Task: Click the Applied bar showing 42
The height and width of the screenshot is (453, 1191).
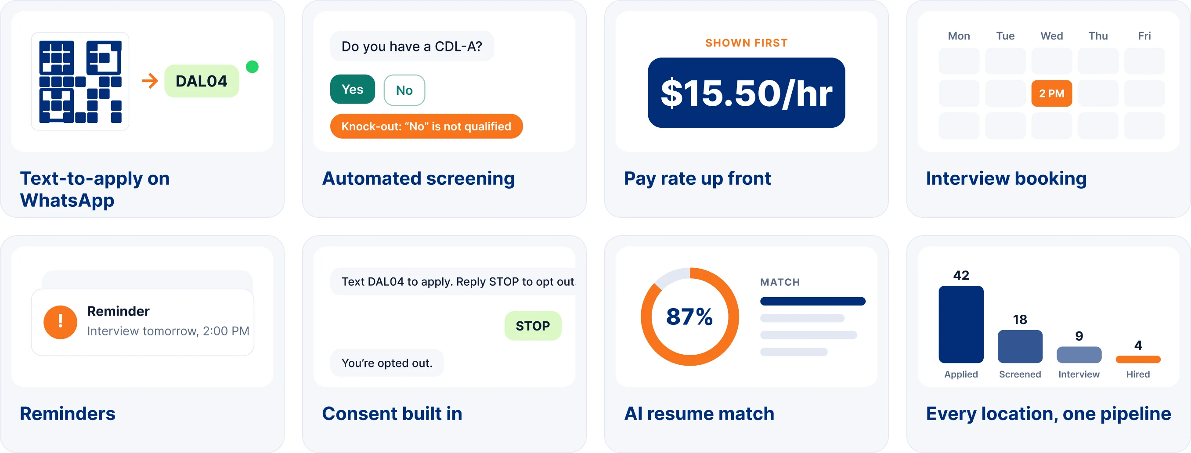Action: tap(961, 324)
